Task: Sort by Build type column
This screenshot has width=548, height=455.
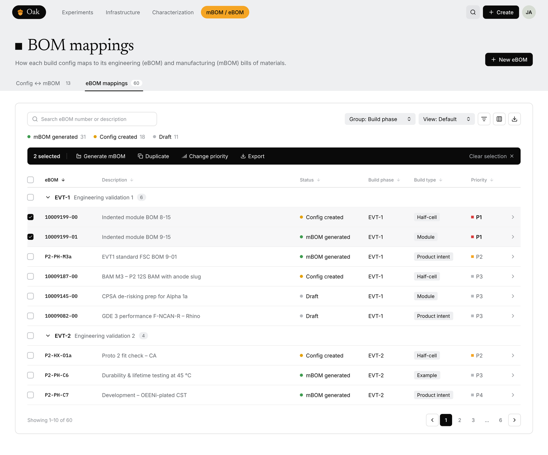Action: point(428,180)
